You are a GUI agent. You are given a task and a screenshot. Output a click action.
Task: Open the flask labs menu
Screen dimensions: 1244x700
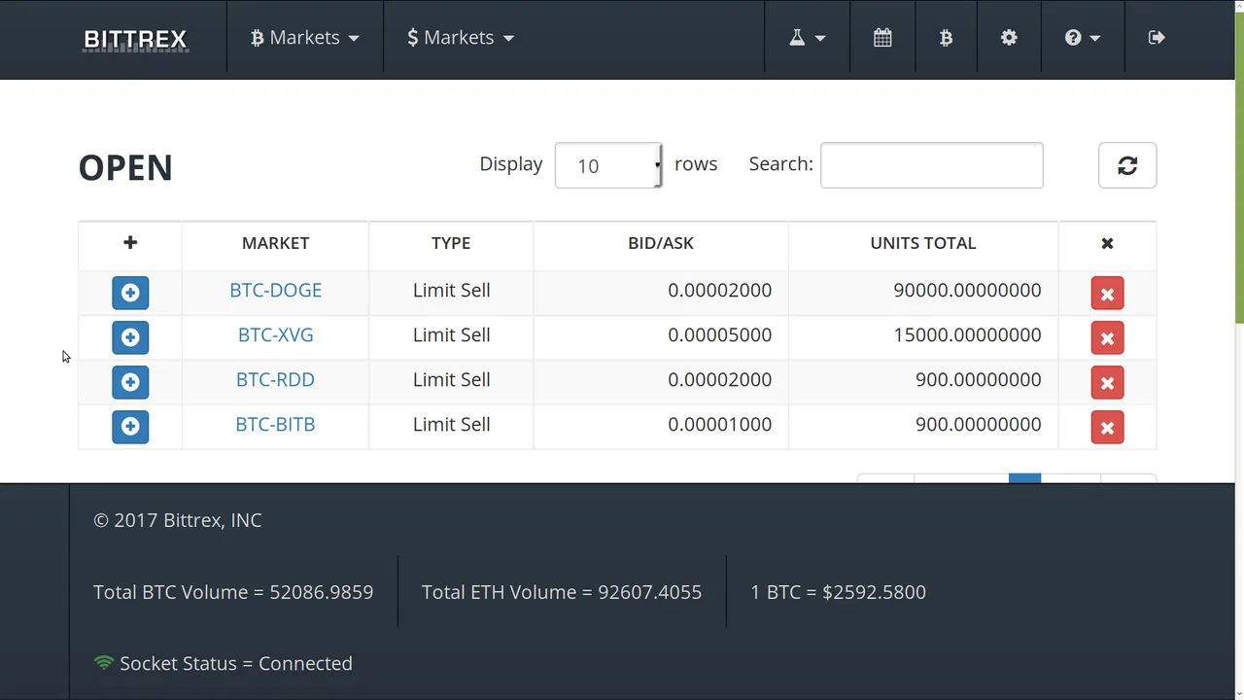pos(807,38)
